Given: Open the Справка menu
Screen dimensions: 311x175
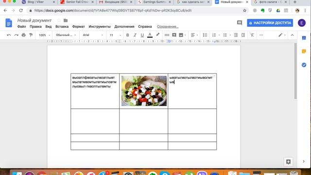Looking at the screenshot, I should (145, 27).
